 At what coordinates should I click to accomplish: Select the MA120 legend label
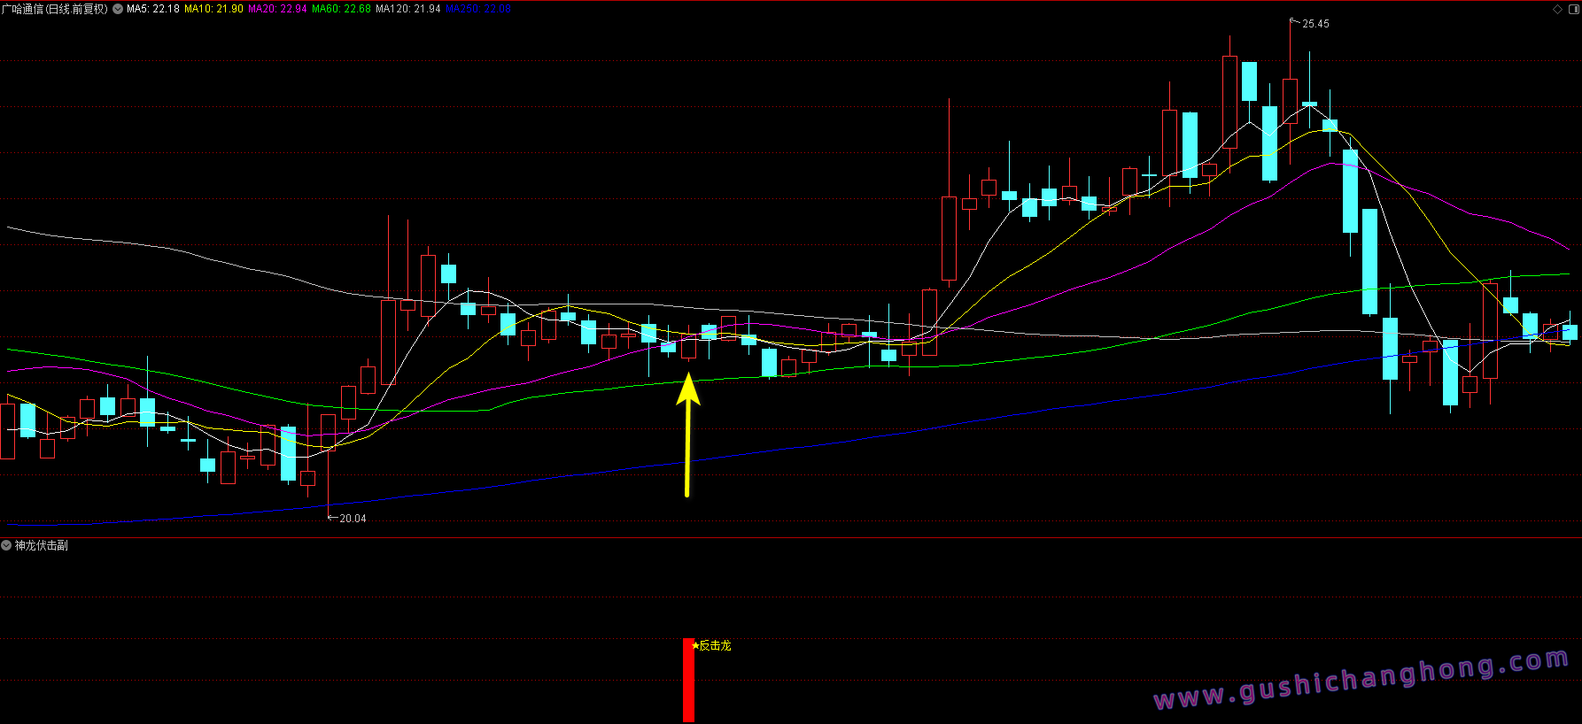[407, 9]
